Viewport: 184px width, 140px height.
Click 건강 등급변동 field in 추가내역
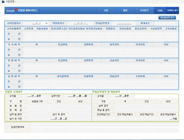[63, 50]
